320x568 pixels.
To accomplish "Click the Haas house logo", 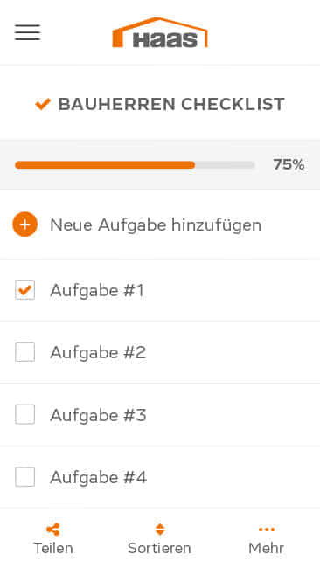I will tap(160, 32).
